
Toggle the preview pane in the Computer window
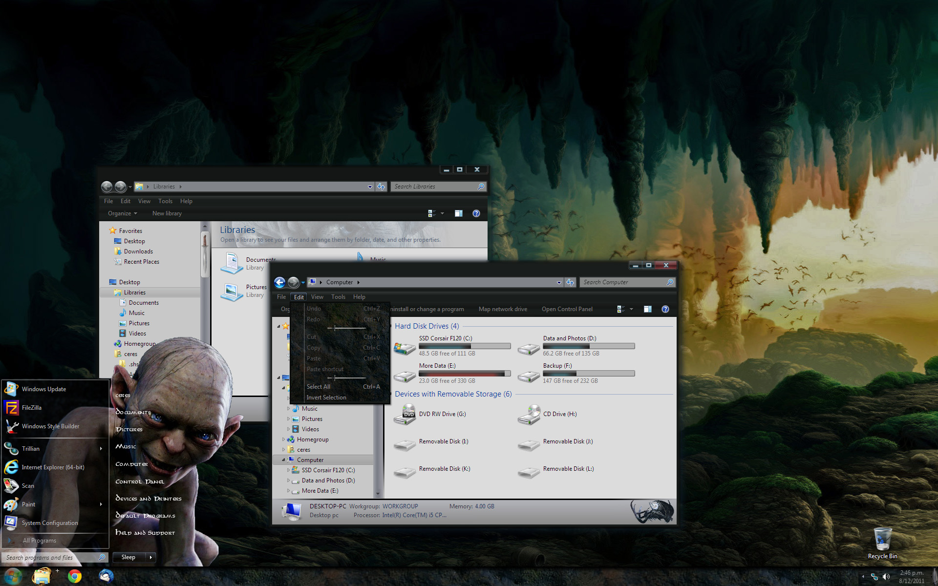tap(647, 309)
